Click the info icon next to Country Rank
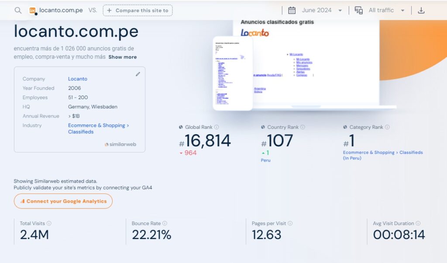 (303, 127)
